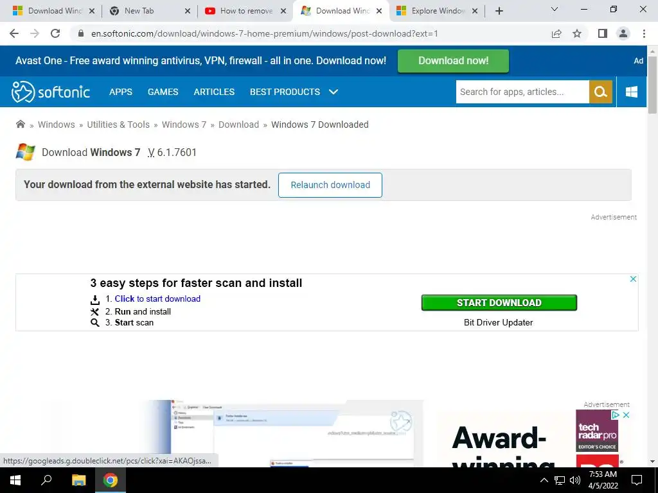Viewport: 658px width, 493px height.
Task: Click the Softonic logo
Action: 50,92
